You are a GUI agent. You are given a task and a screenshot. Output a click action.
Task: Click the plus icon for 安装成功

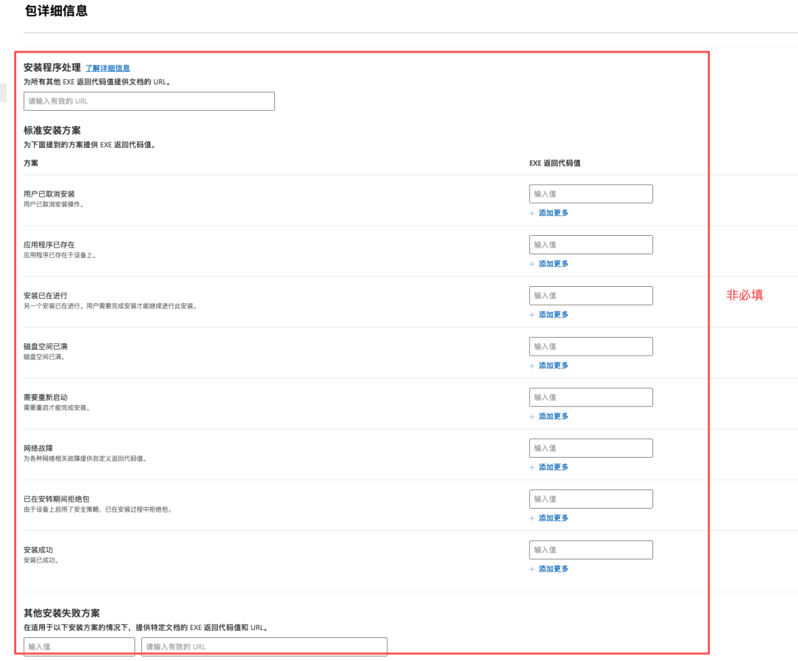click(x=532, y=570)
